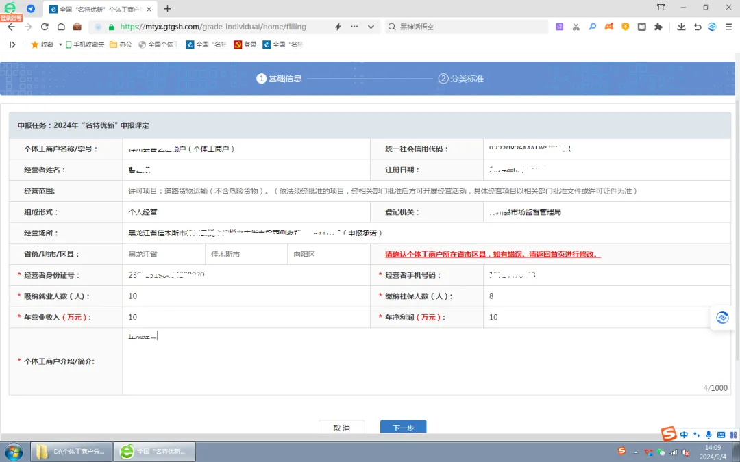Screen dimensions: 740x462
Task: Click the 经营者身份证号 input field
Action: (247, 275)
